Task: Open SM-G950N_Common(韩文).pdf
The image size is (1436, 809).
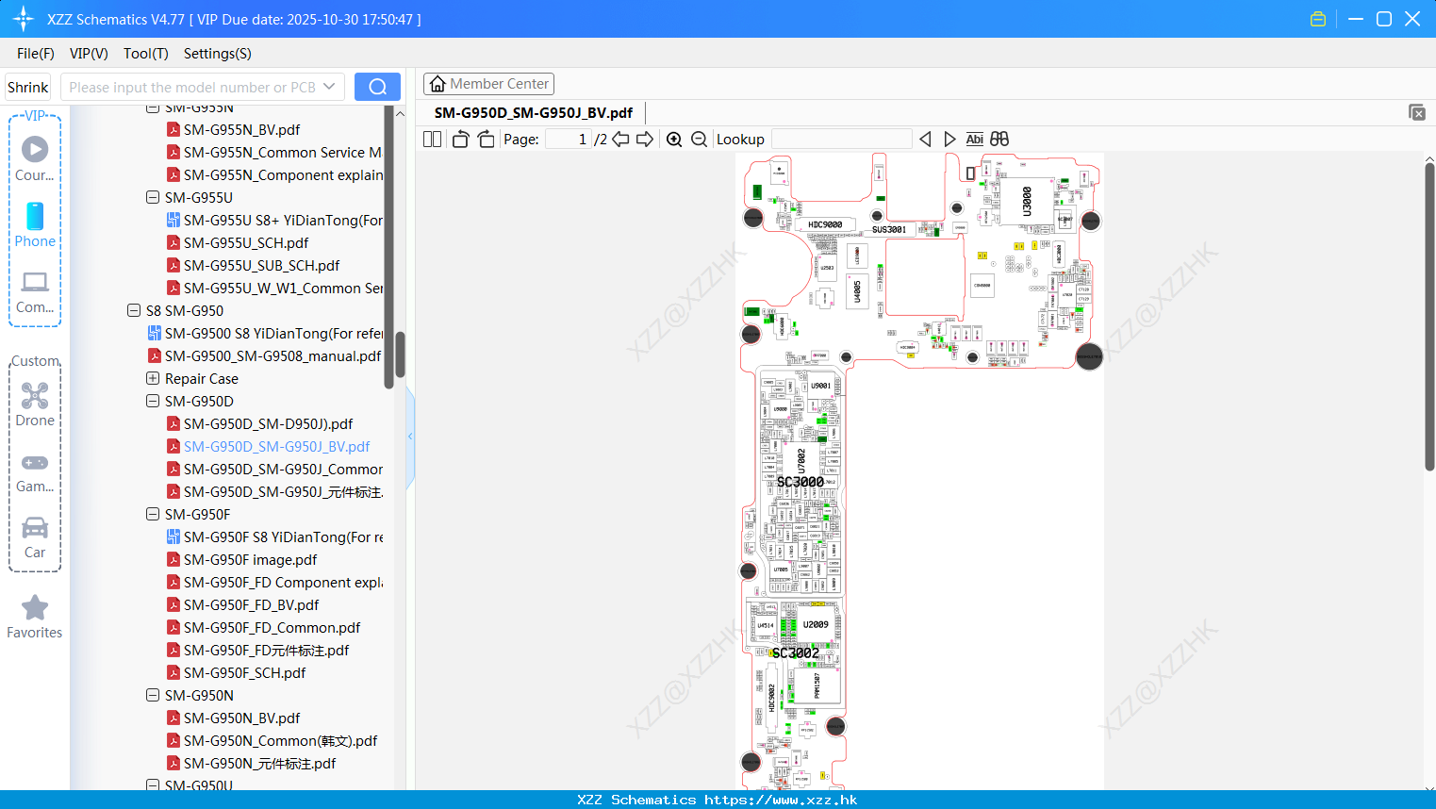Action: [280, 740]
